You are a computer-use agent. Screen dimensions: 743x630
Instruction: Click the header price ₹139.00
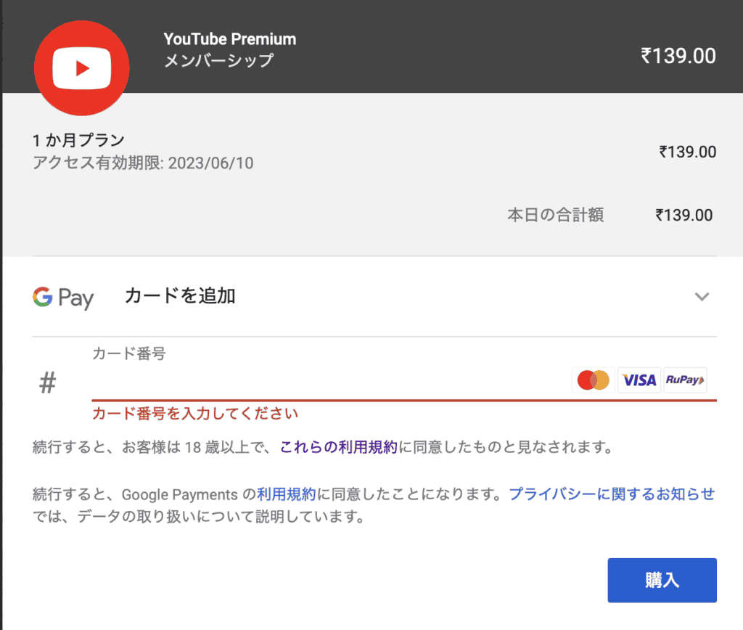(678, 56)
